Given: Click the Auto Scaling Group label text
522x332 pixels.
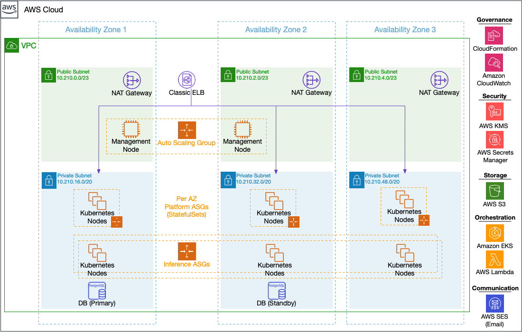Looking at the screenshot, I should 186,143.
